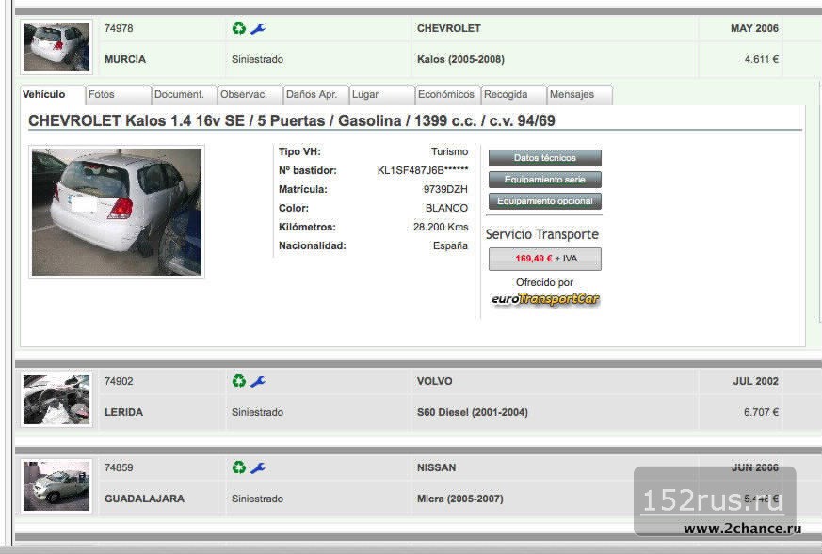Open the large white Chevrolet photo
822x554 pixels.
(117, 212)
